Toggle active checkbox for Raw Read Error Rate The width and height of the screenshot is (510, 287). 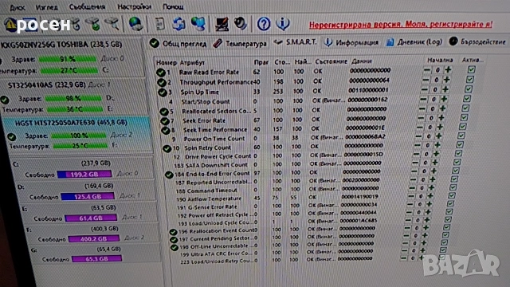pyautogui.click(x=471, y=69)
